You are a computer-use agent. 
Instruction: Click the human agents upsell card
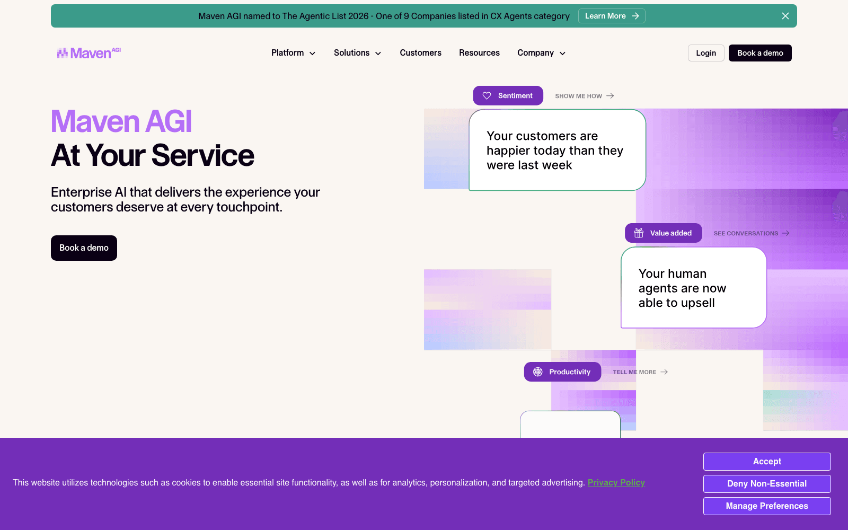[x=693, y=288]
